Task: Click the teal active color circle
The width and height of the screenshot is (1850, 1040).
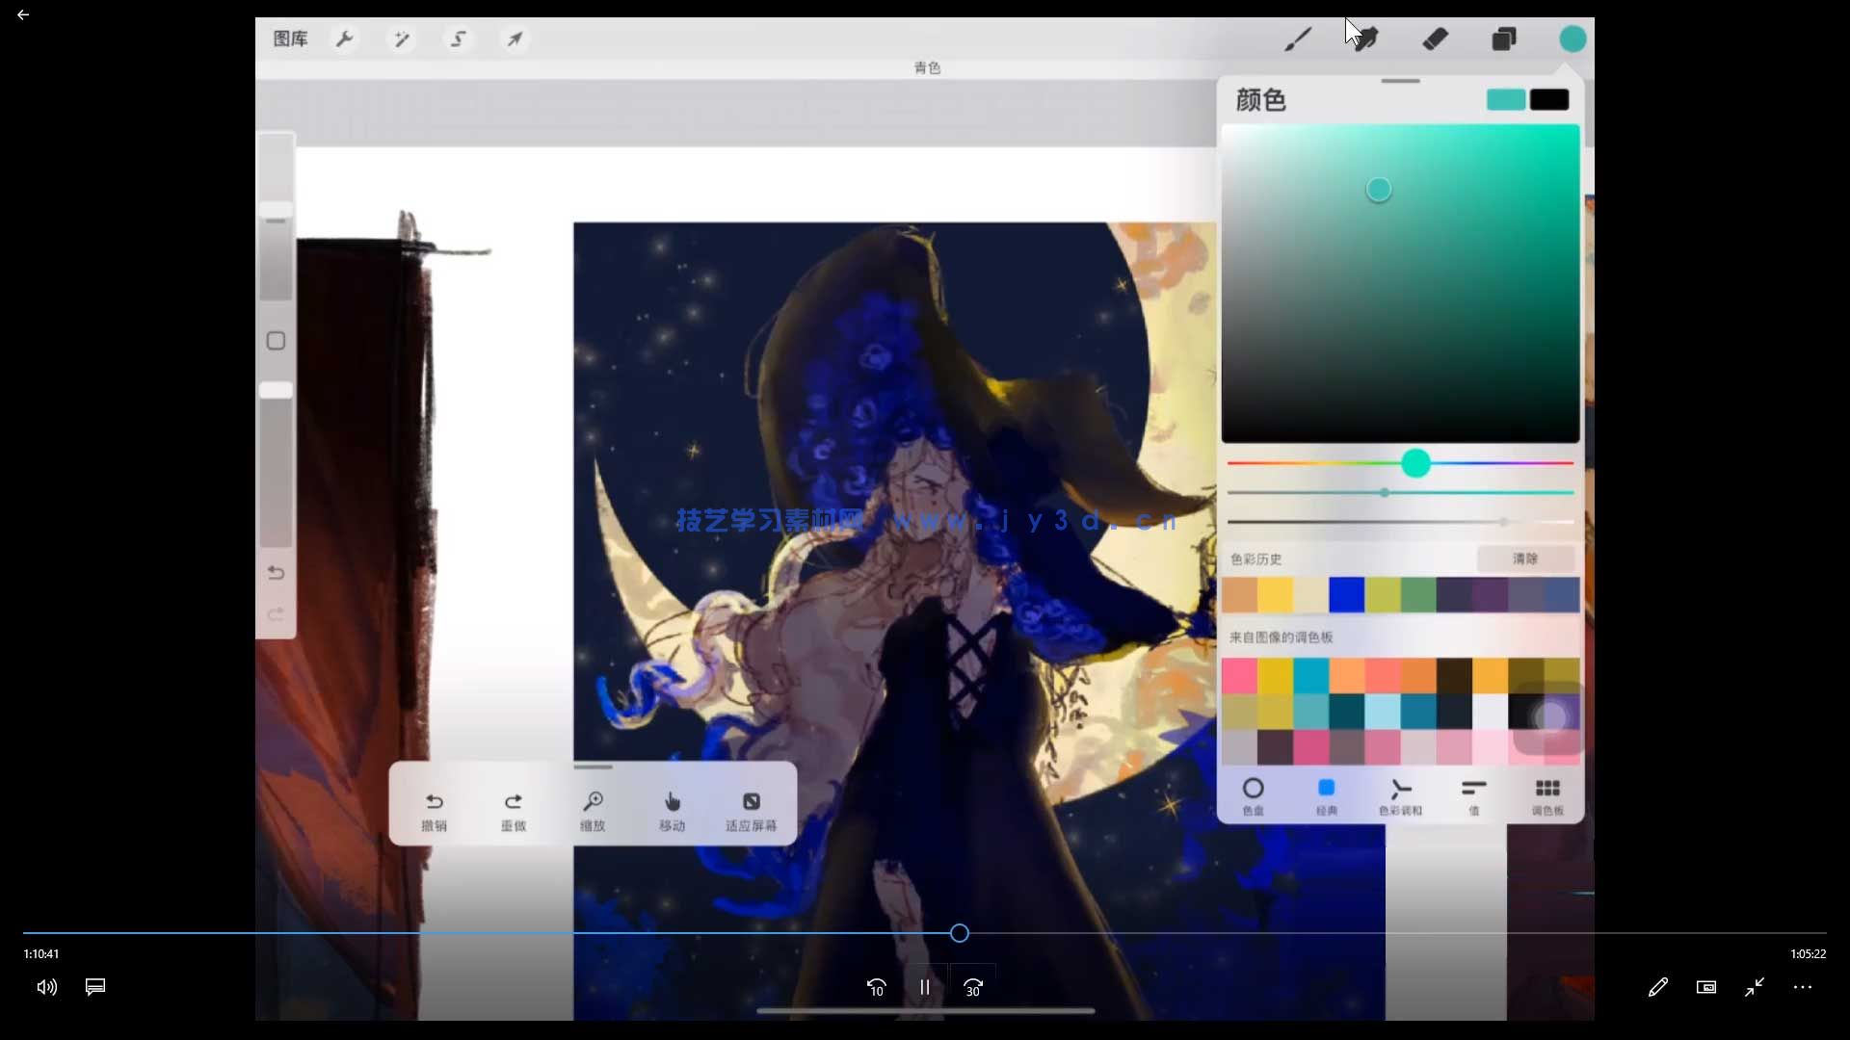Action: point(1572,39)
